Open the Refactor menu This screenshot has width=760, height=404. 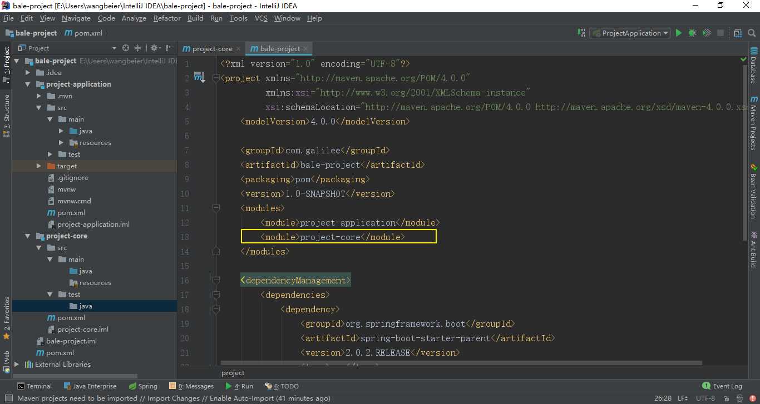tap(167, 18)
